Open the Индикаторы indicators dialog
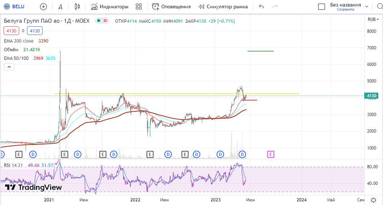 110,6
